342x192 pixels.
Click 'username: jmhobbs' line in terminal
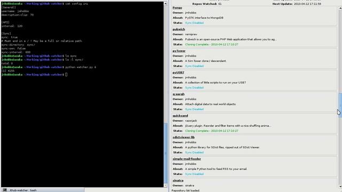coord(15,11)
